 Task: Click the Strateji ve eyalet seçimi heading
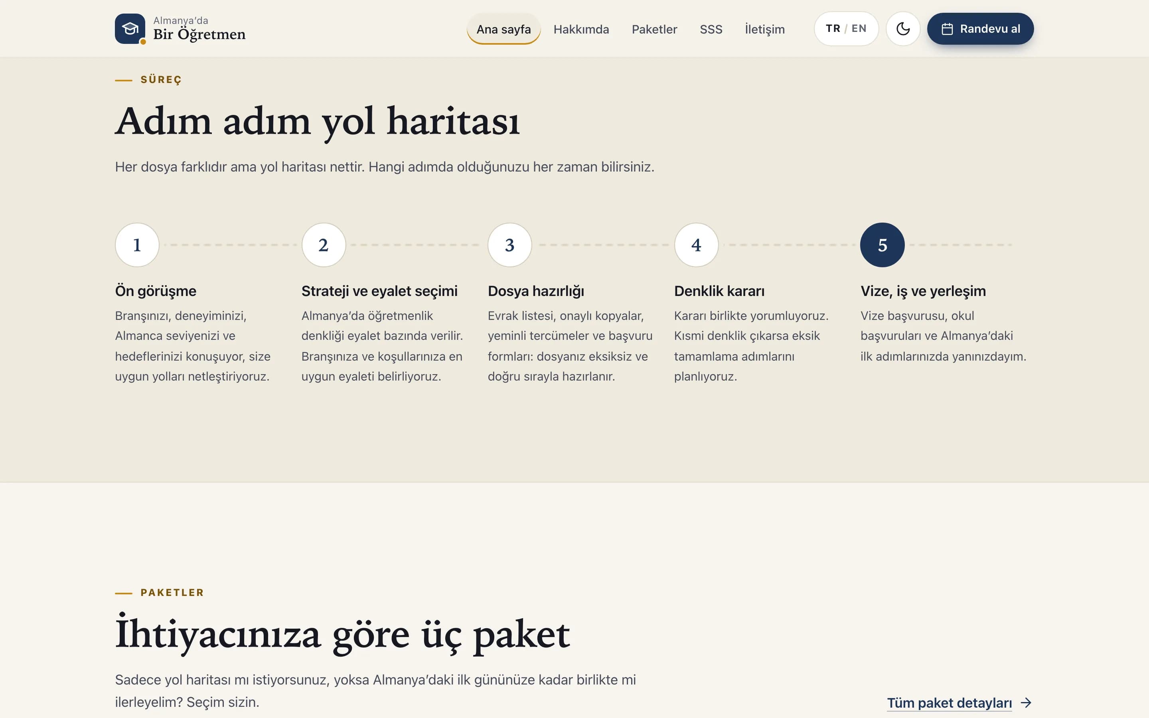(x=379, y=291)
